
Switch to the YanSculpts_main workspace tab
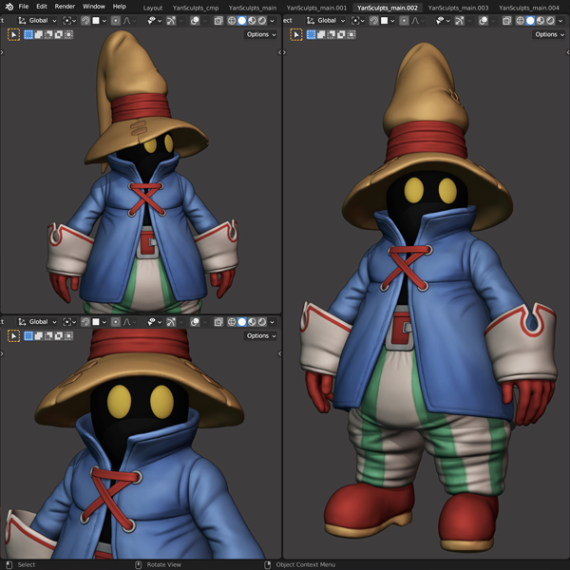(253, 8)
